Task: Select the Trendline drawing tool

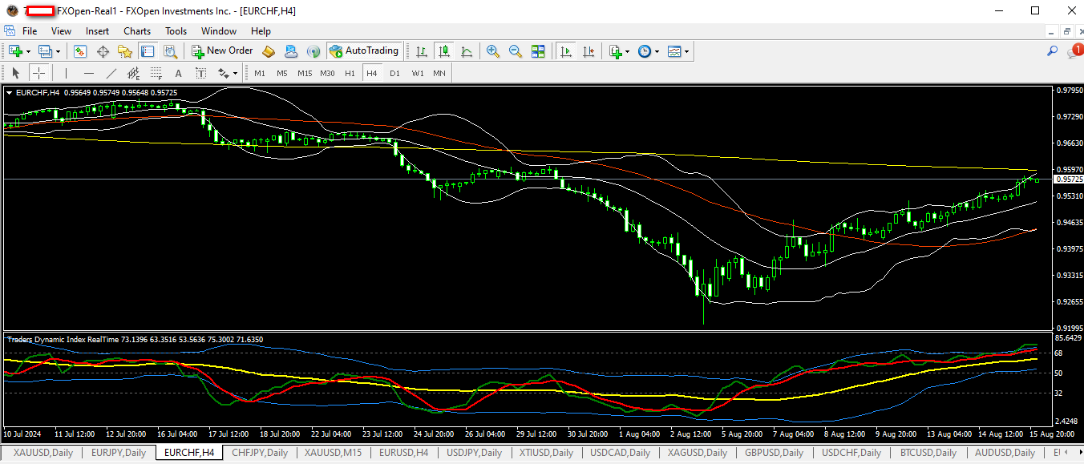Action: pyautogui.click(x=111, y=73)
